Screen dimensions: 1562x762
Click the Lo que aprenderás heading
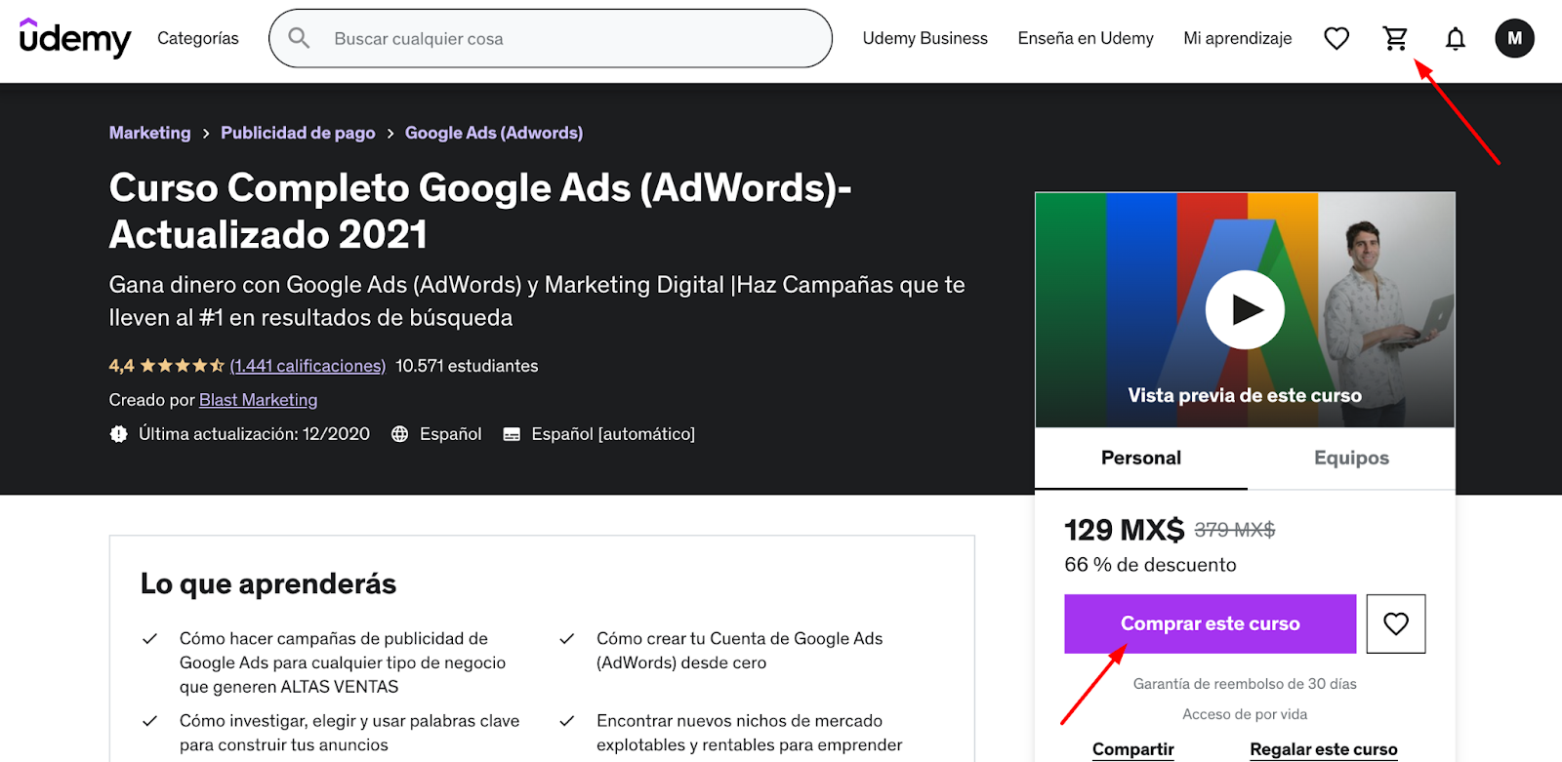click(x=268, y=583)
